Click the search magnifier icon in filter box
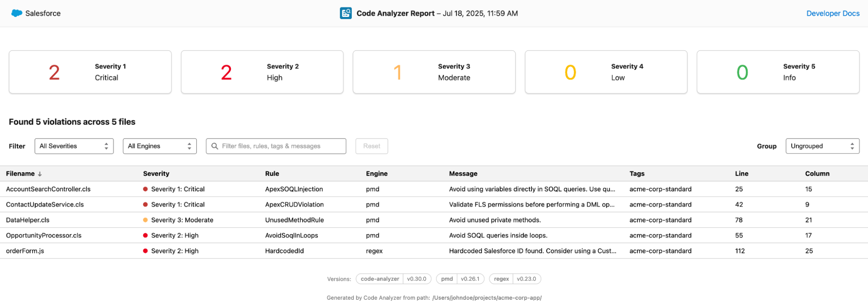868x308 pixels. 215,146
